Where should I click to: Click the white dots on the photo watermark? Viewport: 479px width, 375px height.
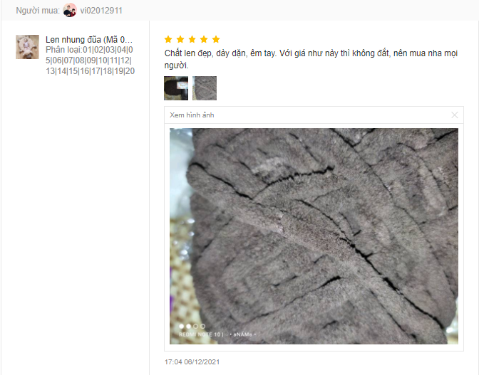(192, 326)
